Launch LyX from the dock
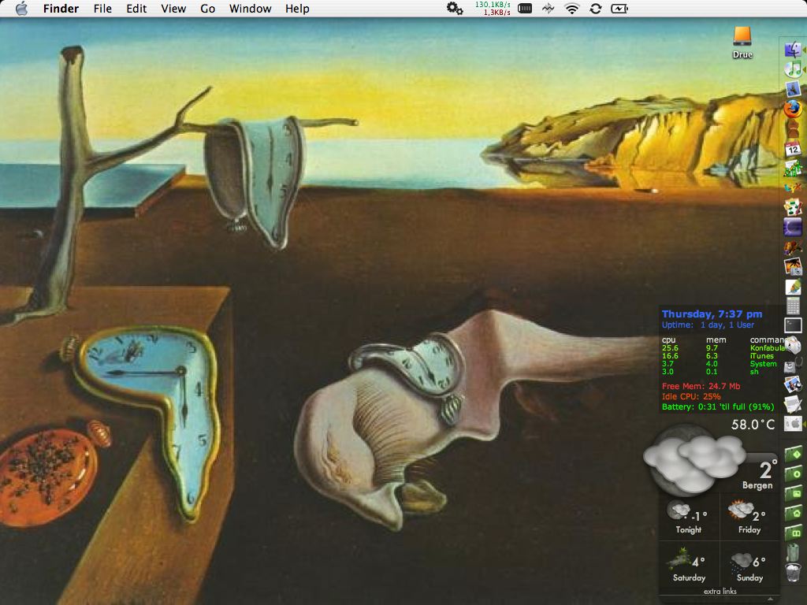 click(x=793, y=187)
